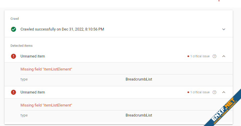Expand the Crawl details chevron
The height and width of the screenshot is (126, 241).
[224, 29]
